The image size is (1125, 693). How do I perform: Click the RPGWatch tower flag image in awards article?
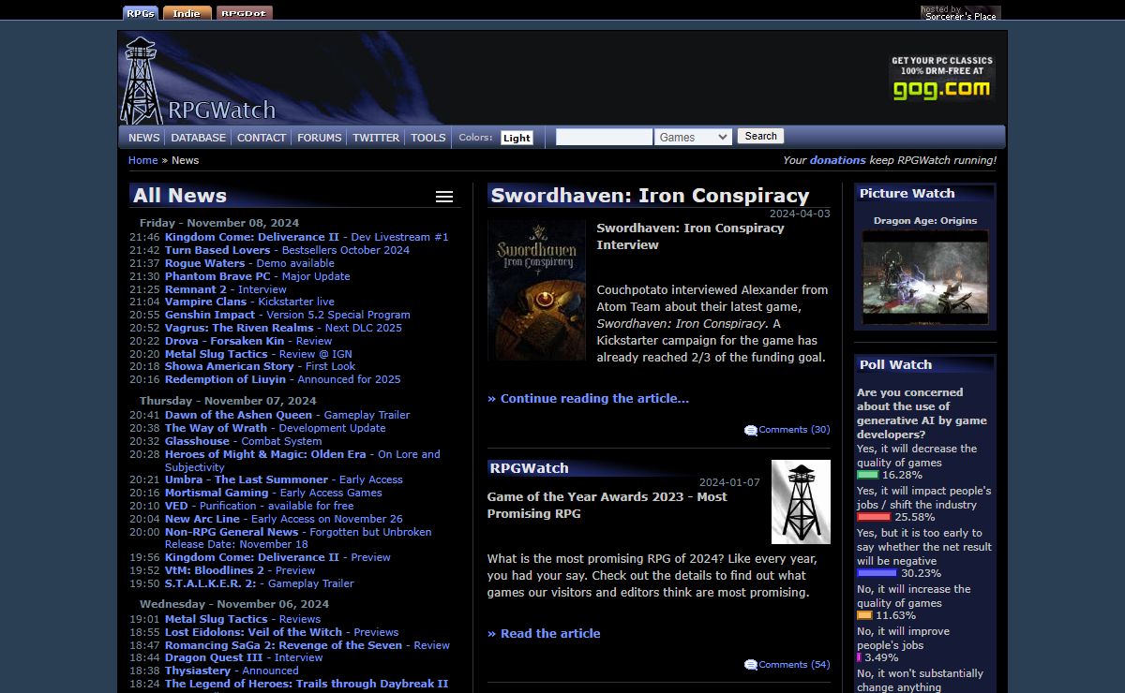[801, 502]
